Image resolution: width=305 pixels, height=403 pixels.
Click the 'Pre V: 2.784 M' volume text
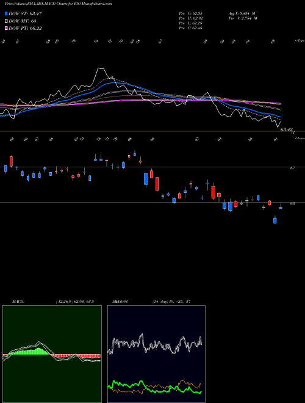click(x=243, y=18)
